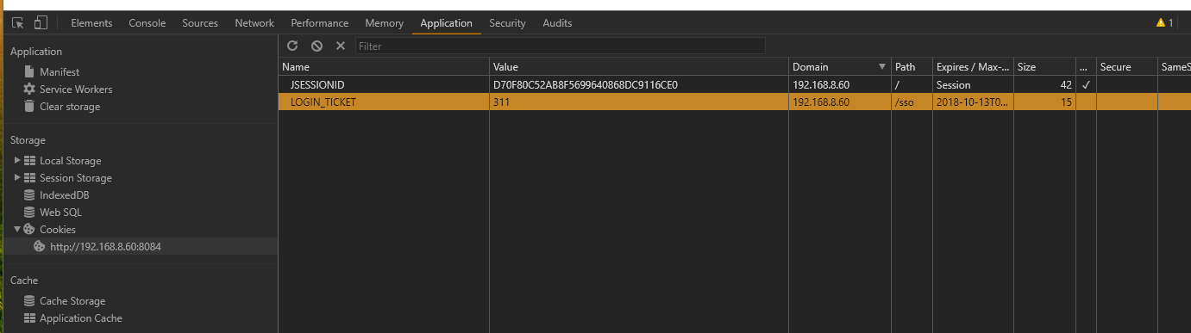This screenshot has width=1191, height=333.
Task: Click the Application Cache grid icon
Action: [x=29, y=318]
